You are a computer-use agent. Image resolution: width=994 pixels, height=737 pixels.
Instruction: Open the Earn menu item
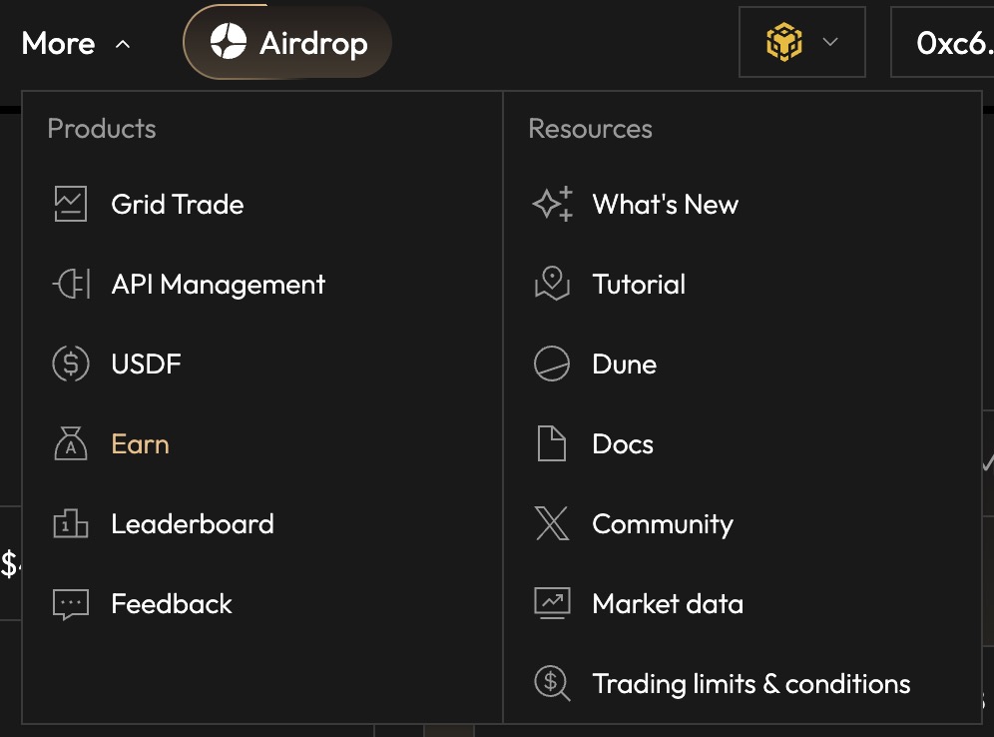140,444
